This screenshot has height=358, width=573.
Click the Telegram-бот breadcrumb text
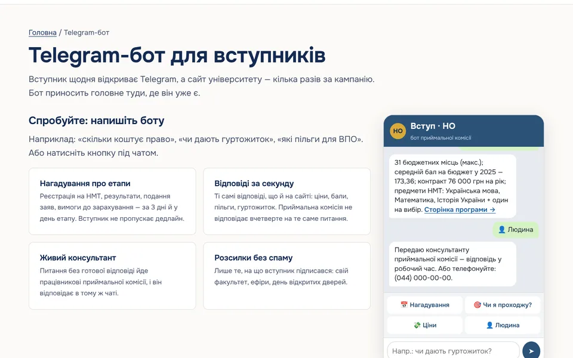pos(87,32)
